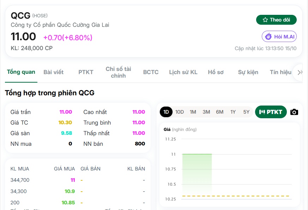Select the 5Y chart range

(x=246, y=112)
